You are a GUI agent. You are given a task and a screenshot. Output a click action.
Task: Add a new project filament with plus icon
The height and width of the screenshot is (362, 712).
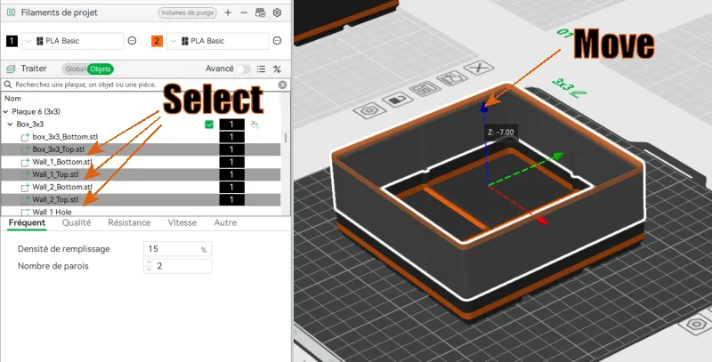point(228,12)
